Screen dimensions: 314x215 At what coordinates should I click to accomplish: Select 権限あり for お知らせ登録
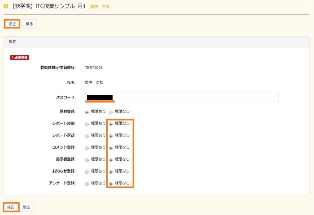tap(87, 172)
